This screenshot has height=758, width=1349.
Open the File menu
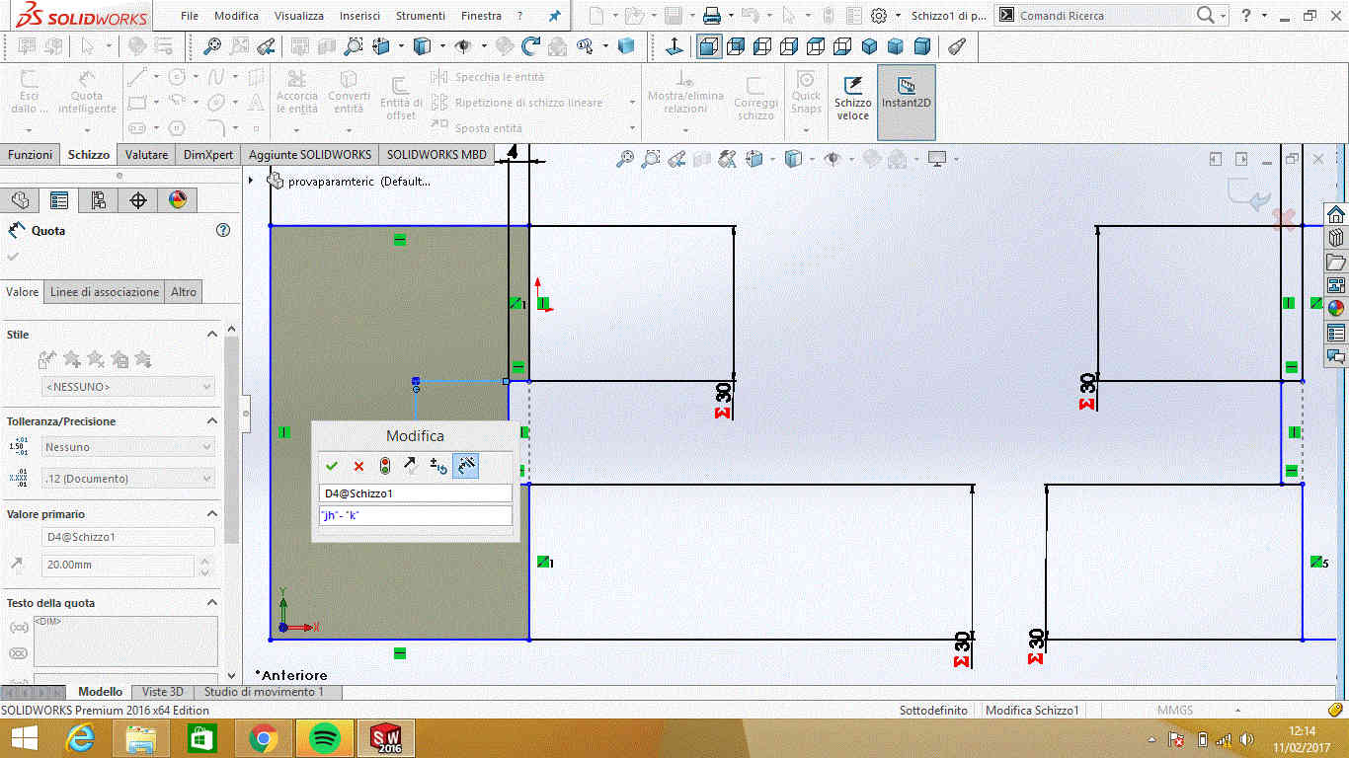[190, 16]
